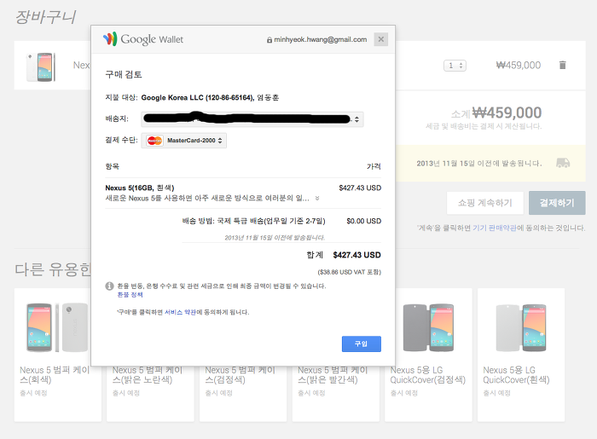Select the Nexus 5 phone thumbnail in the cart

41,67
